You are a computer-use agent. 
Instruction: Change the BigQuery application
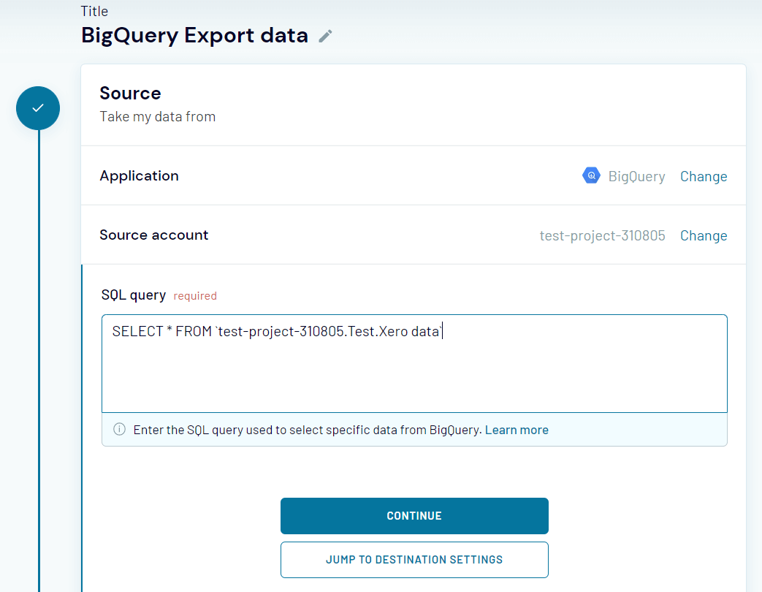tap(704, 176)
